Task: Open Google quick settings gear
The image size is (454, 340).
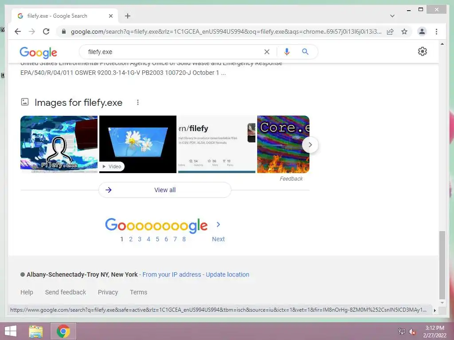Action: pyautogui.click(x=423, y=51)
